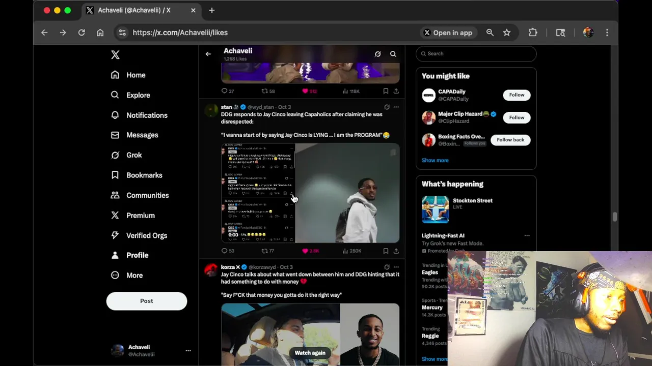
Task: Open Grok explain on stan post
Action: [387, 107]
